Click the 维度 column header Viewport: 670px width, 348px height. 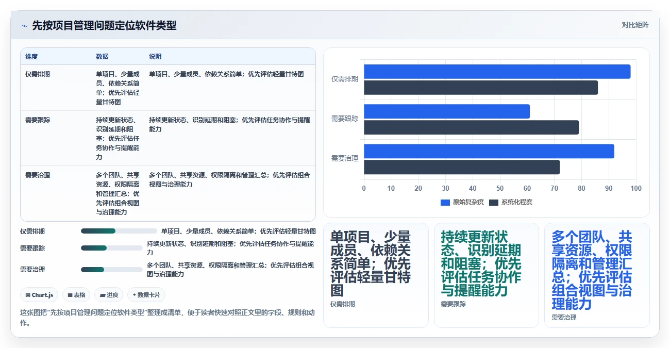(31, 57)
